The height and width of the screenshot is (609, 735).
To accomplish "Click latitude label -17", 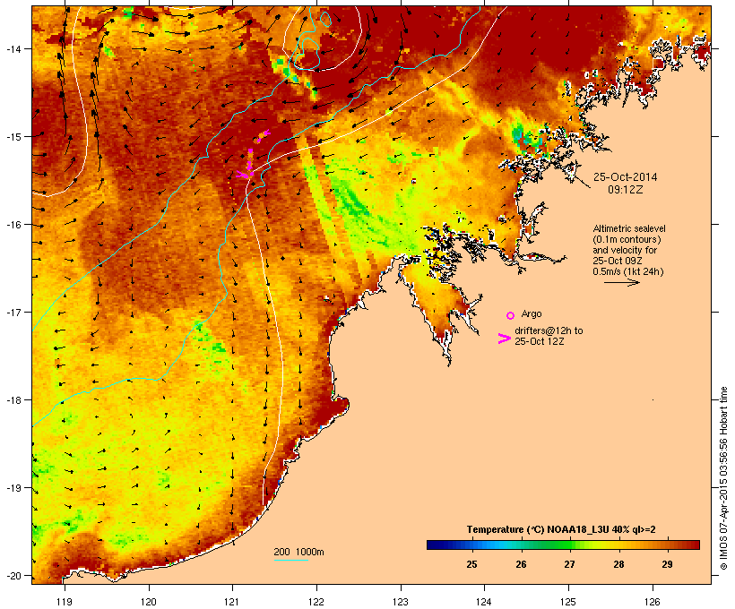I will coord(13,312).
